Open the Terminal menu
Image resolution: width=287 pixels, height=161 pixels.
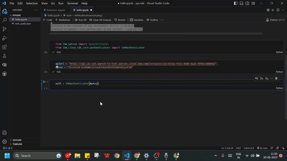tap(72, 3)
